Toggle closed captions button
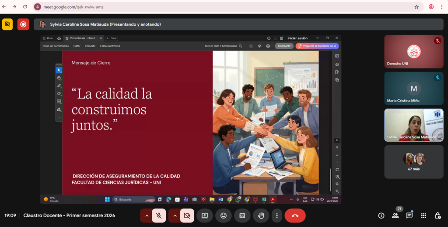Screen dimensions: 448x228 (242, 215)
